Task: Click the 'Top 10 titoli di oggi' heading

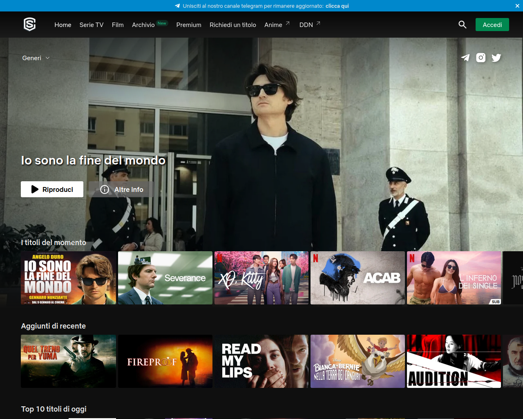Action: coord(54,409)
